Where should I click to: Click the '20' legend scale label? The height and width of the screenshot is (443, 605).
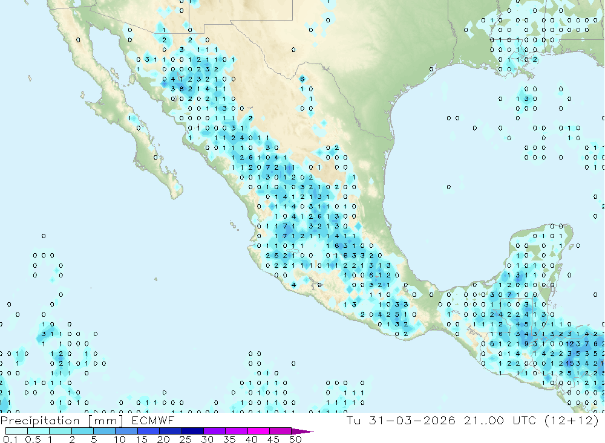(163, 439)
